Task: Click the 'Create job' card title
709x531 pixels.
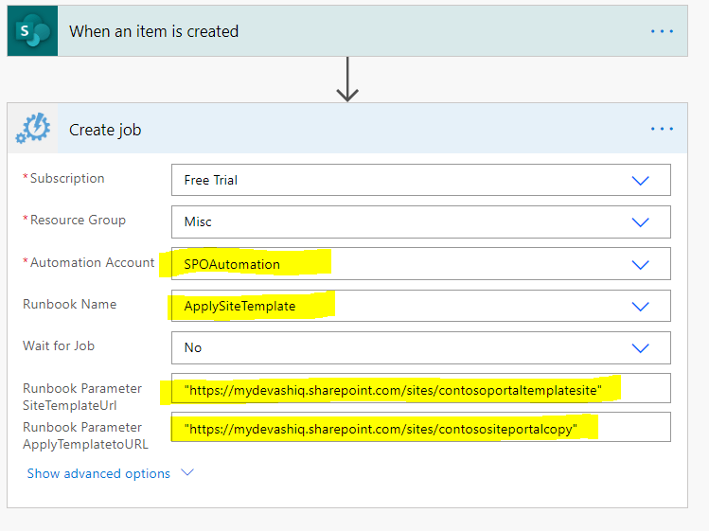Action: (x=105, y=130)
